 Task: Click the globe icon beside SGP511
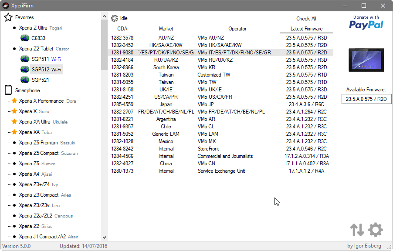[x=25, y=59]
